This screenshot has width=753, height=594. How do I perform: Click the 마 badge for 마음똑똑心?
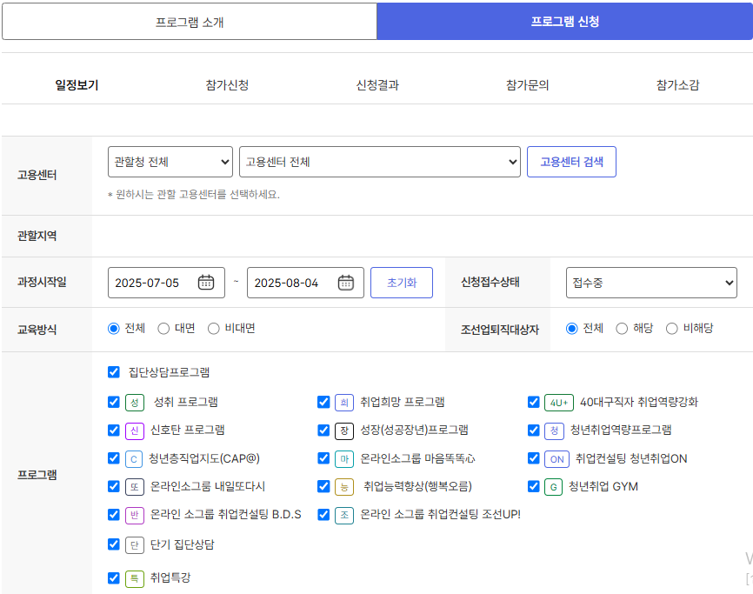tap(344, 459)
